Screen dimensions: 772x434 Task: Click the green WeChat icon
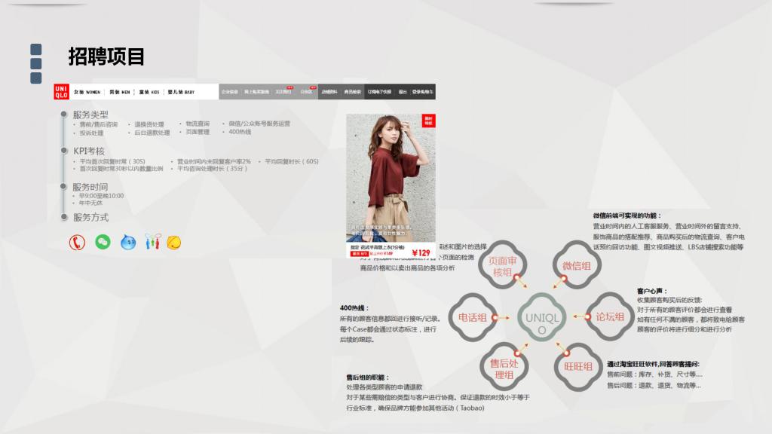[x=103, y=242]
